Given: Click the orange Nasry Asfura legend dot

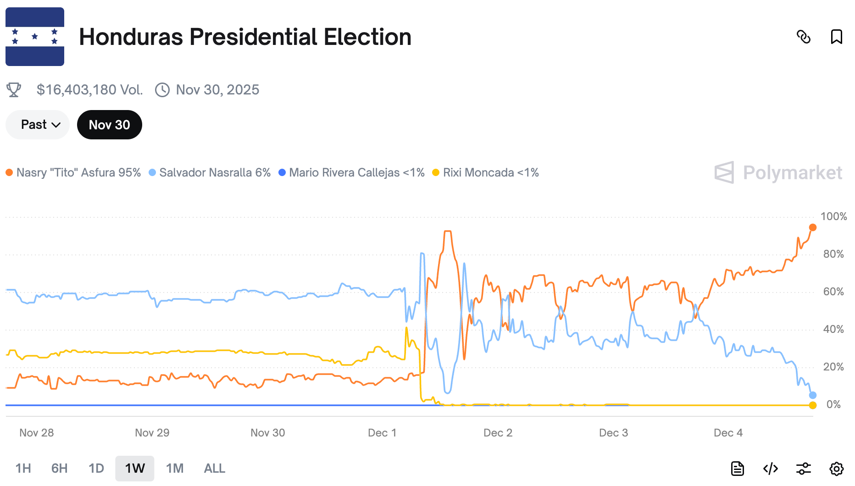Looking at the screenshot, I should [x=9, y=173].
